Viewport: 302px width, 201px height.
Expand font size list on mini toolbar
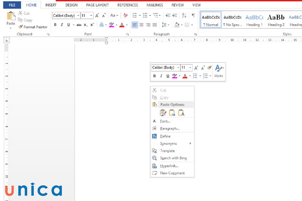(x=190, y=67)
